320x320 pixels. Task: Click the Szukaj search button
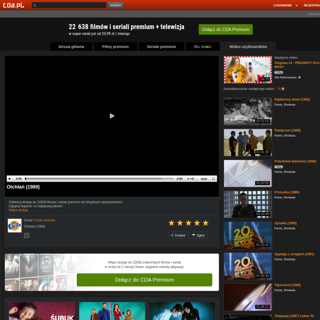pyautogui.click(x=116, y=5)
